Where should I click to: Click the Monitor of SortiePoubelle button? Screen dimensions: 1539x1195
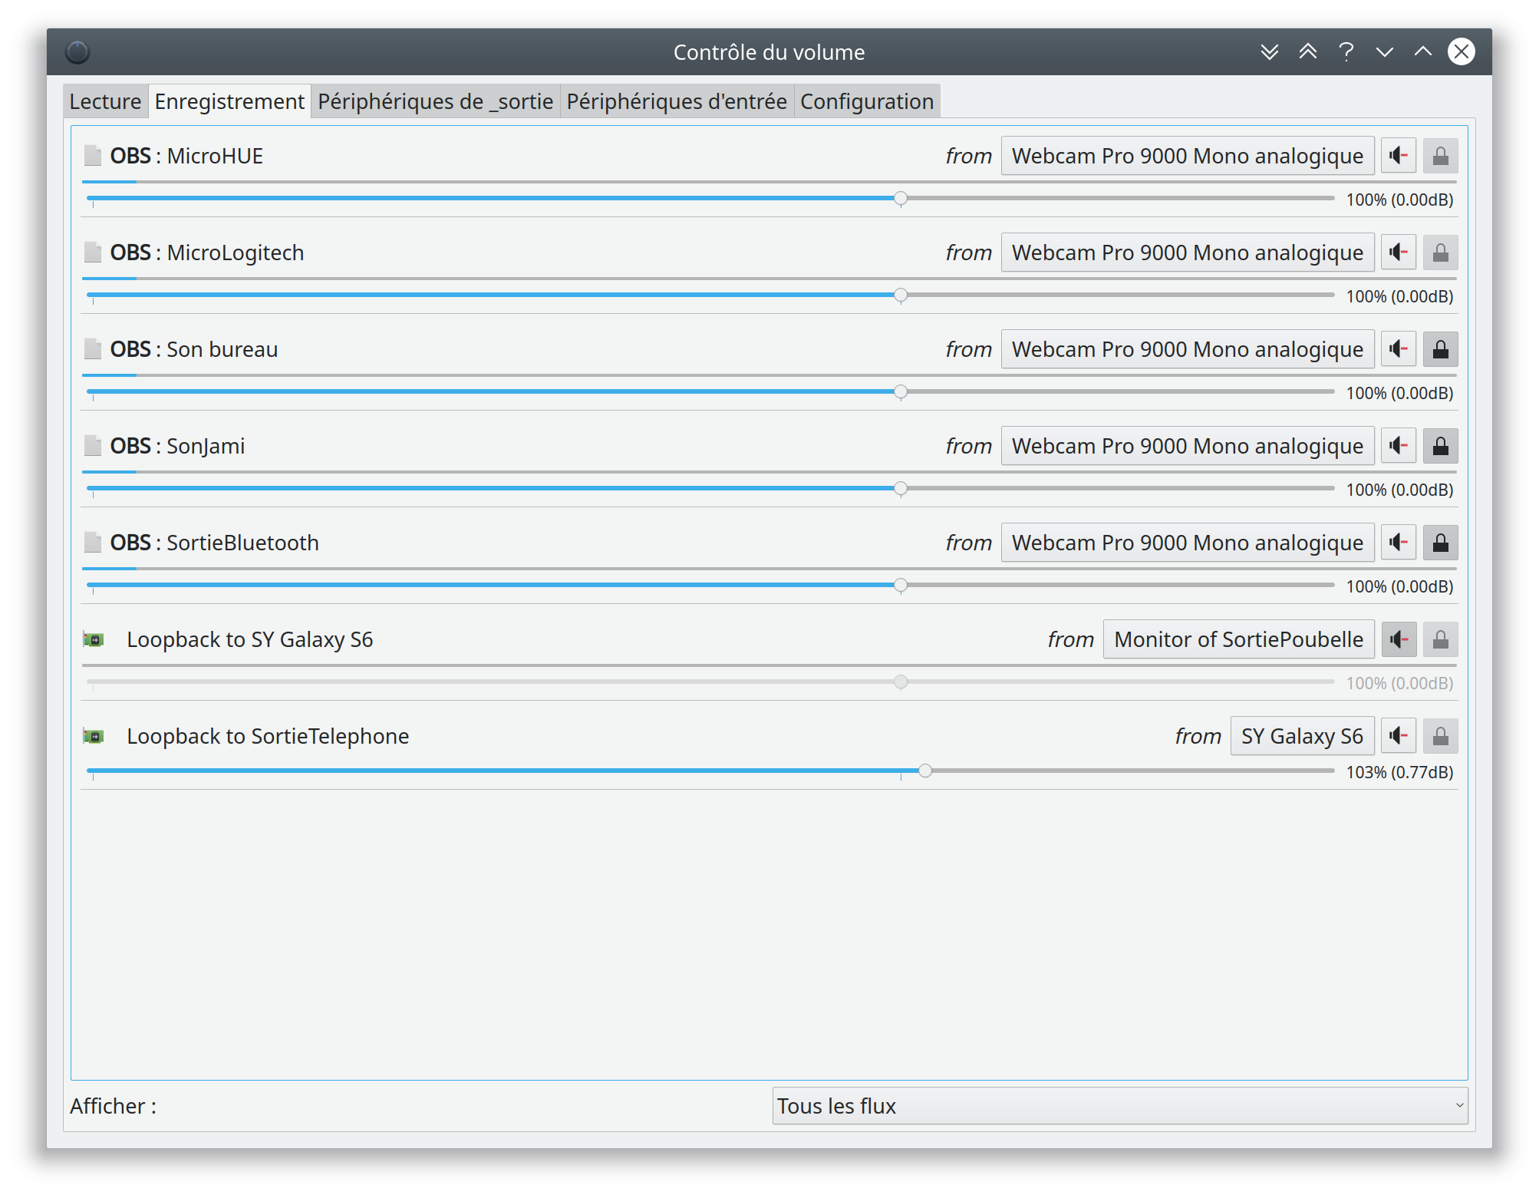point(1237,639)
